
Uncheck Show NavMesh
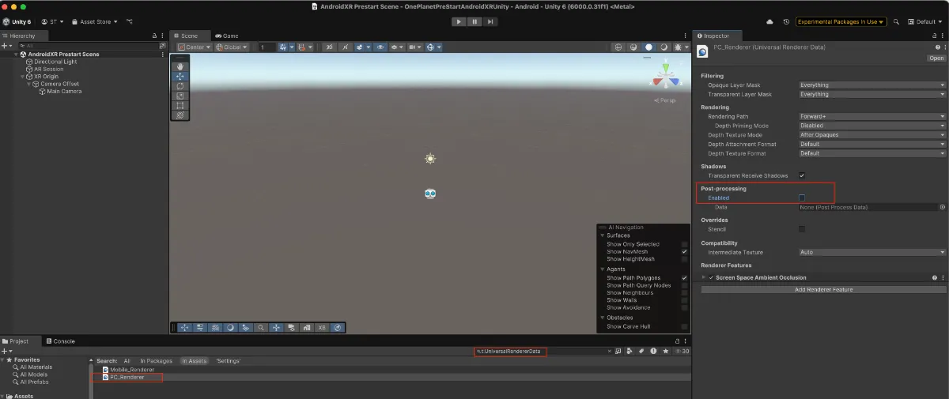(x=684, y=251)
